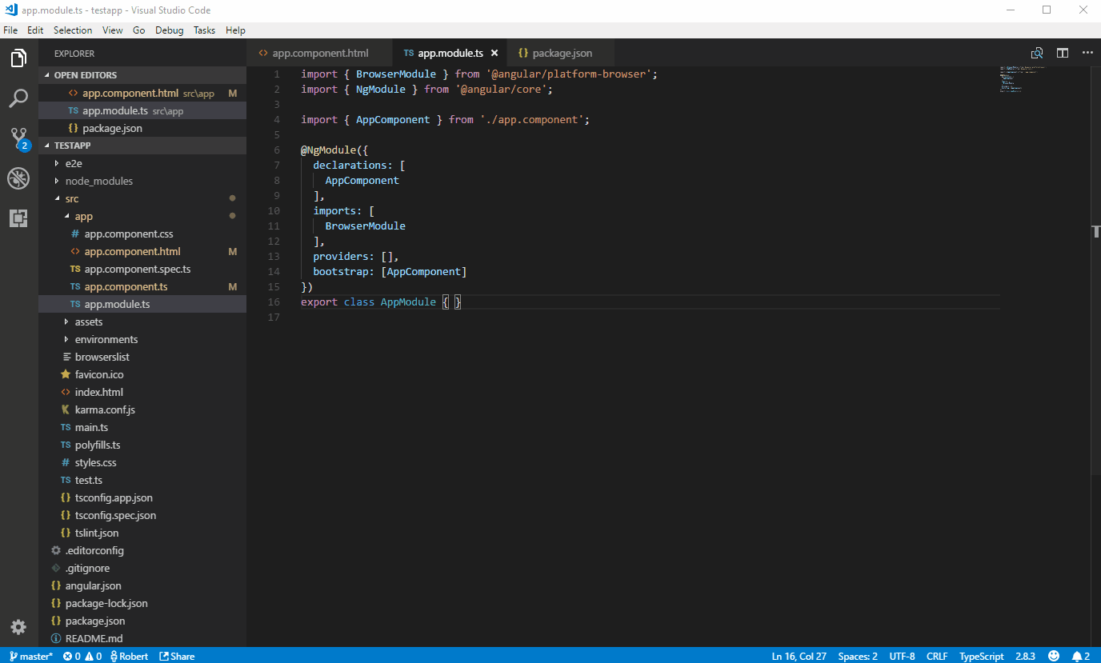
Task: Open the Explorer view in activity bar
Action: coord(18,58)
